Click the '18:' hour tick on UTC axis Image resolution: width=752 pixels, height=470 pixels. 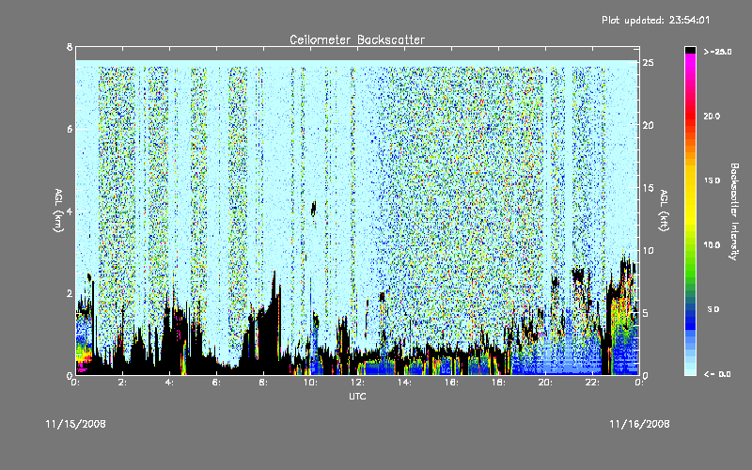(498, 383)
